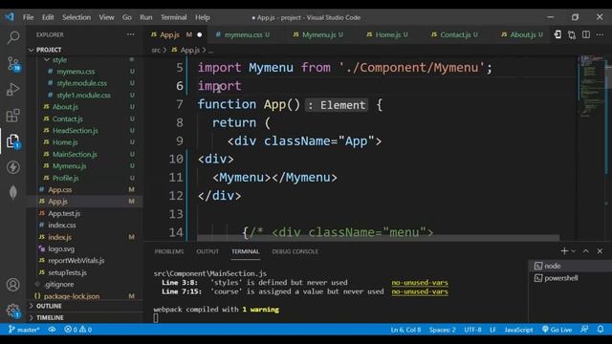
Task: Close the terminal panel
Action: (x=600, y=251)
